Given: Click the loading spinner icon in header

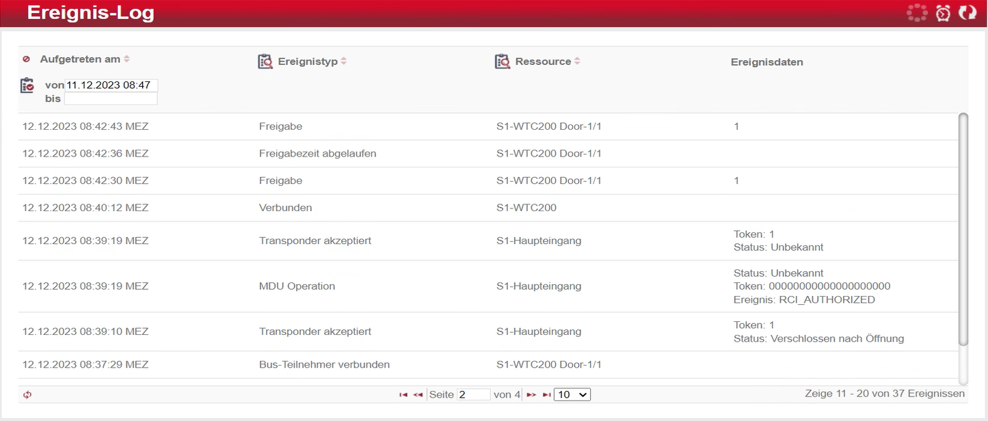Looking at the screenshot, I should (x=917, y=13).
